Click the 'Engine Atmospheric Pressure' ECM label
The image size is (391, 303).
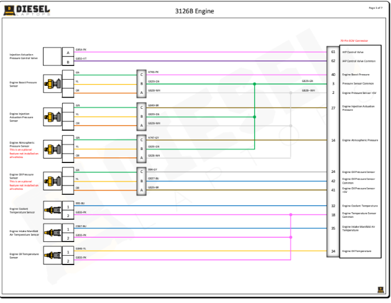[x=360, y=140]
